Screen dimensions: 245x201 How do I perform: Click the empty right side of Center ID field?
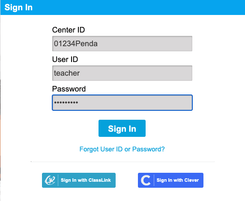pos(156,44)
